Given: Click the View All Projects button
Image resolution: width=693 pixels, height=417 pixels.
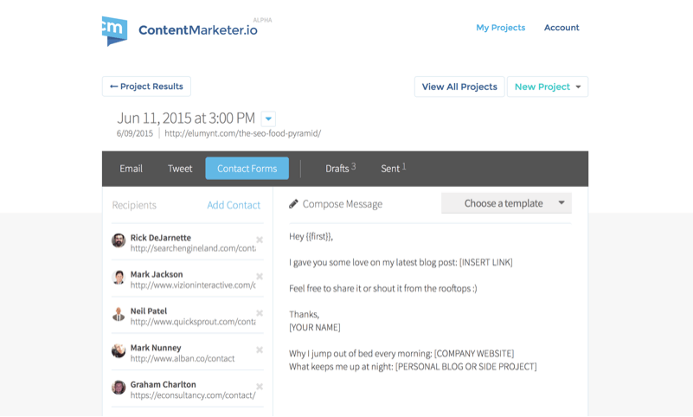Looking at the screenshot, I should point(459,87).
